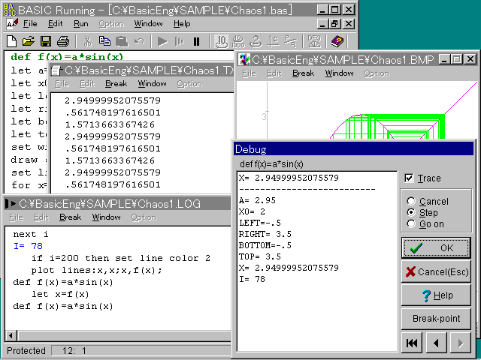Uncheck the Trace checkbox
The image size is (481, 360).
[409, 178]
